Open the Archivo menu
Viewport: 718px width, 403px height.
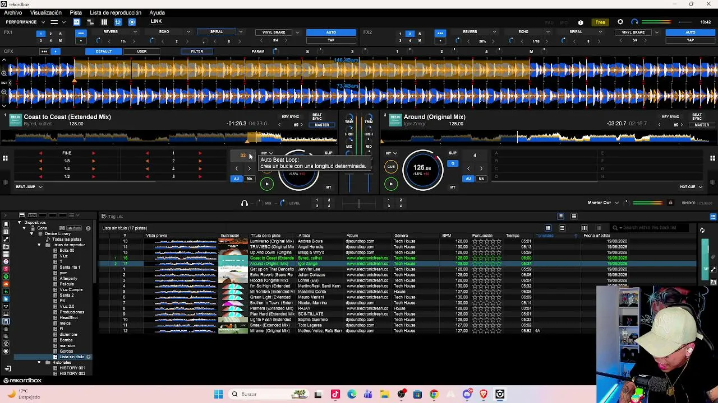tap(13, 12)
